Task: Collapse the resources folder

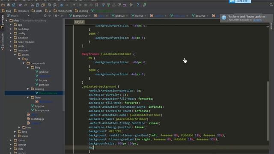Action: pos(11,50)
